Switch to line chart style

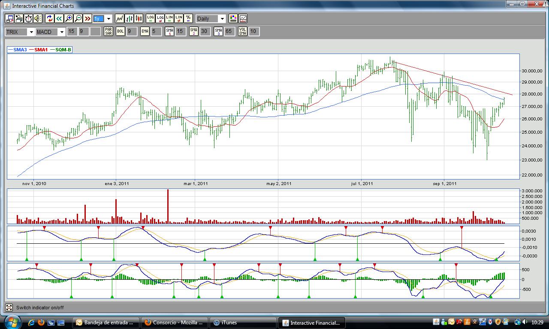120,18
